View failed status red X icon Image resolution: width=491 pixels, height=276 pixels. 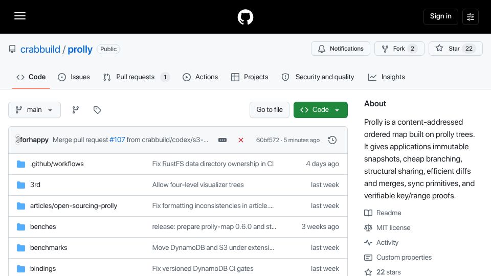pos(241,140)
